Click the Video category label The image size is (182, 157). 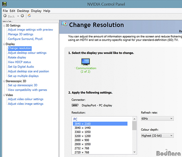[9, 95]
